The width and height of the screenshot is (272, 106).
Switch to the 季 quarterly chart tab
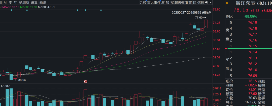pyautogui.click(x=10, y=3)
